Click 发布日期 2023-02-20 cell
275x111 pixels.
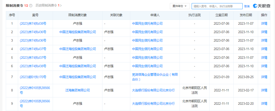coord(246,104)
